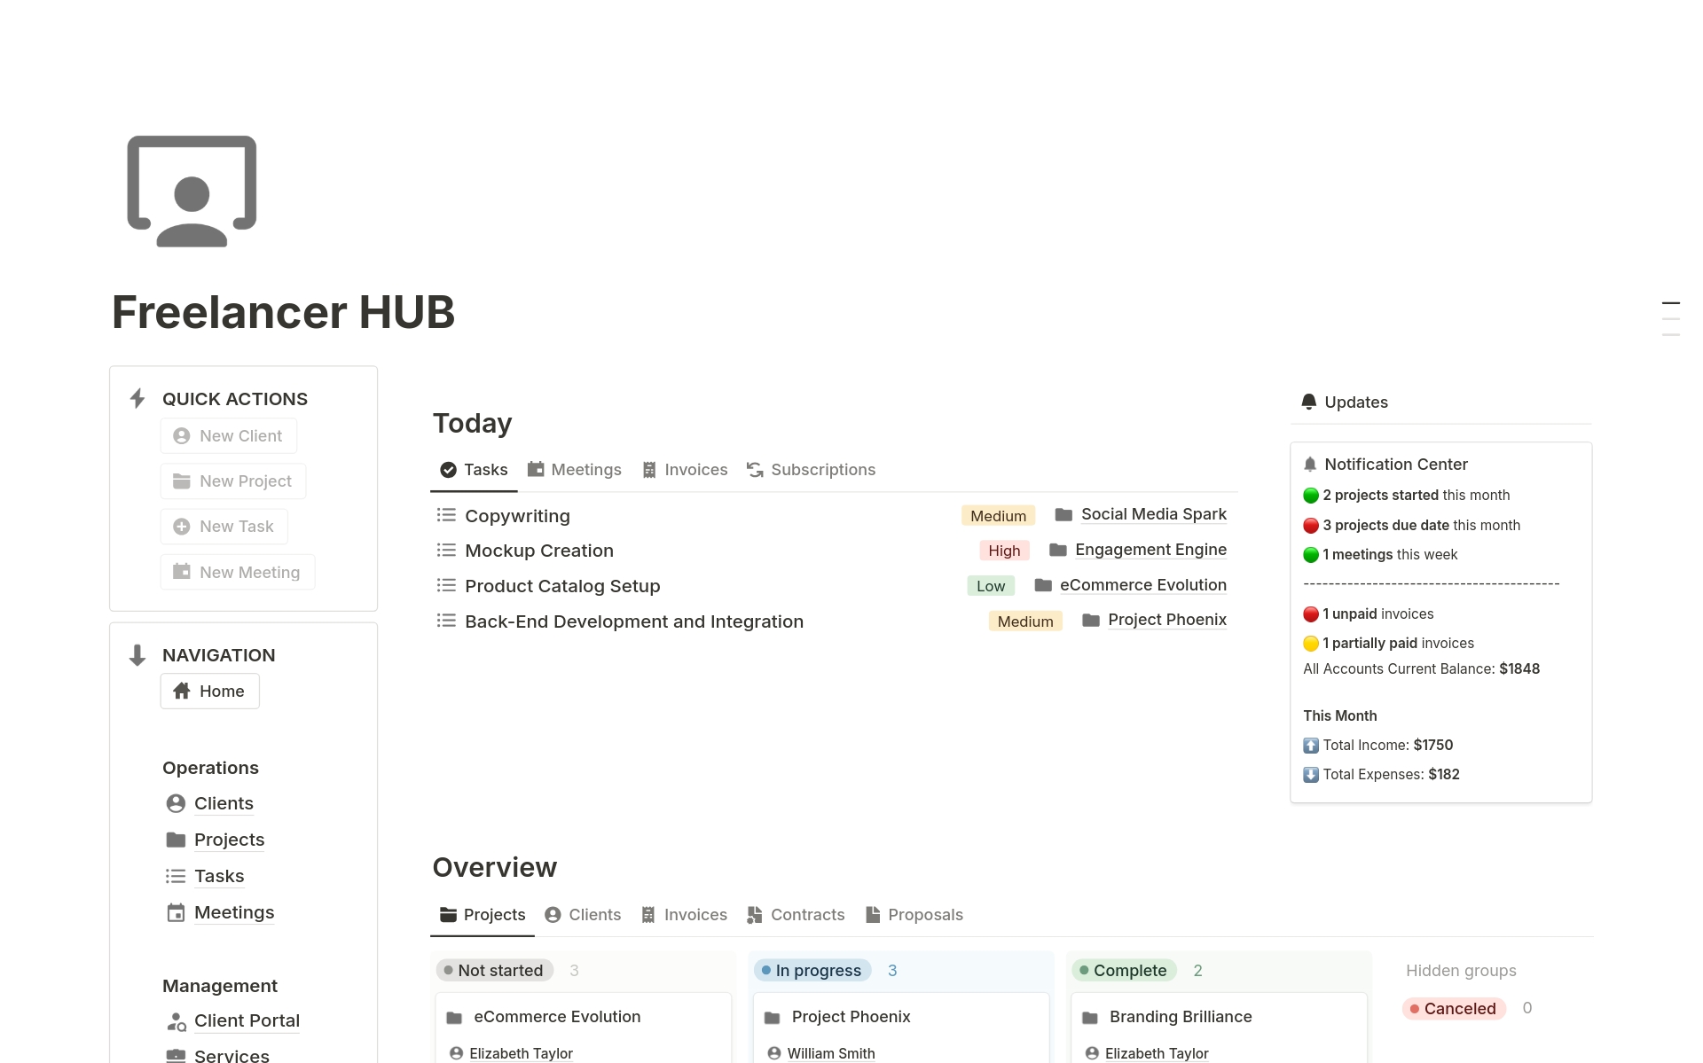Viewport: 1703px width, 1063px height.
Task: Click the Home navigation button
Action: pos(209,692)
